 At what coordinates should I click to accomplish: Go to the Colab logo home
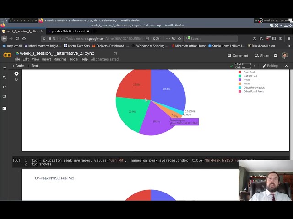(7, 55)
